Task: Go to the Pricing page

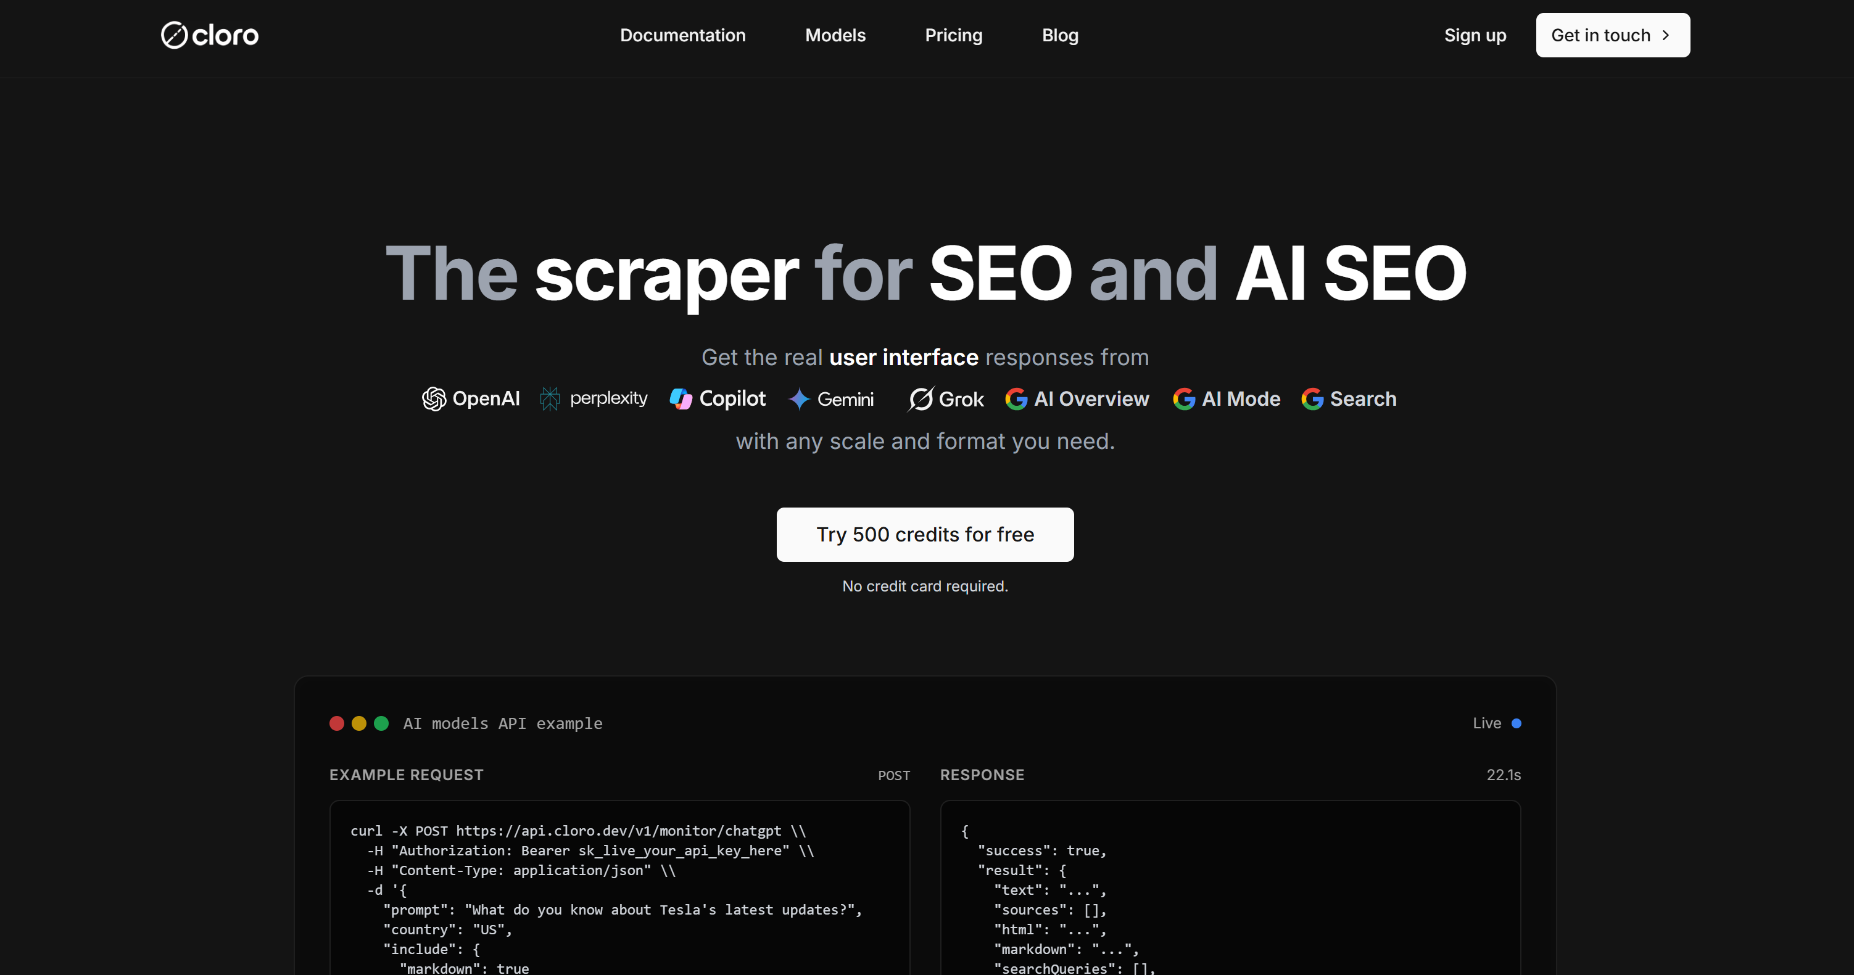Action: (953, 35)
